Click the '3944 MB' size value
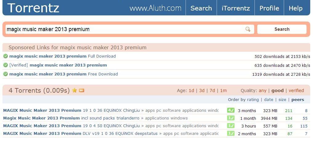 (x=269, y=118)
